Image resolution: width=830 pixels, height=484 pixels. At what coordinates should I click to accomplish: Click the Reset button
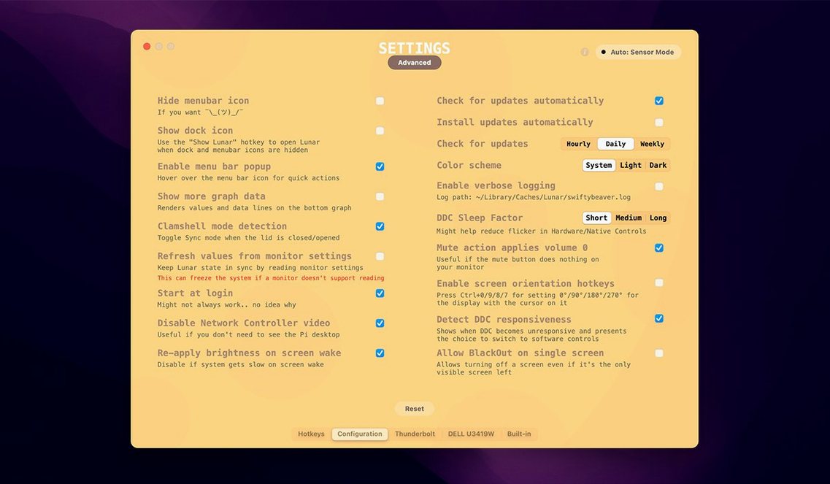click(x=415, y=409)
